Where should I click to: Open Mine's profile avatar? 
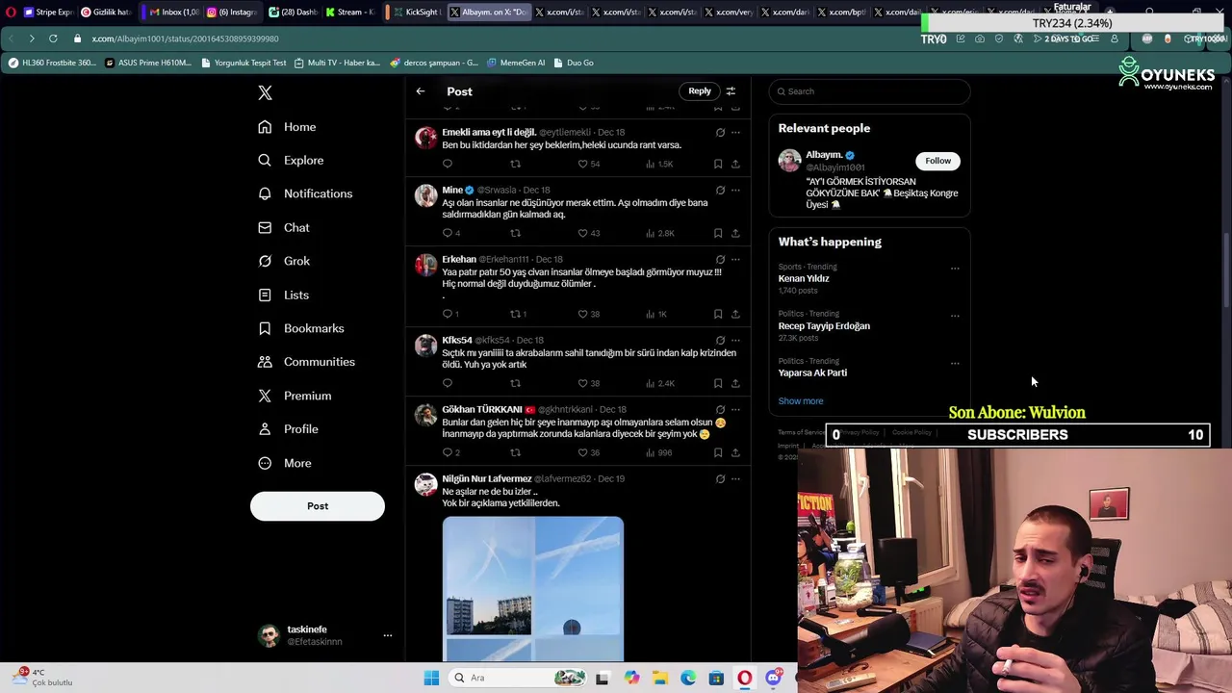(x=425, y=195)
